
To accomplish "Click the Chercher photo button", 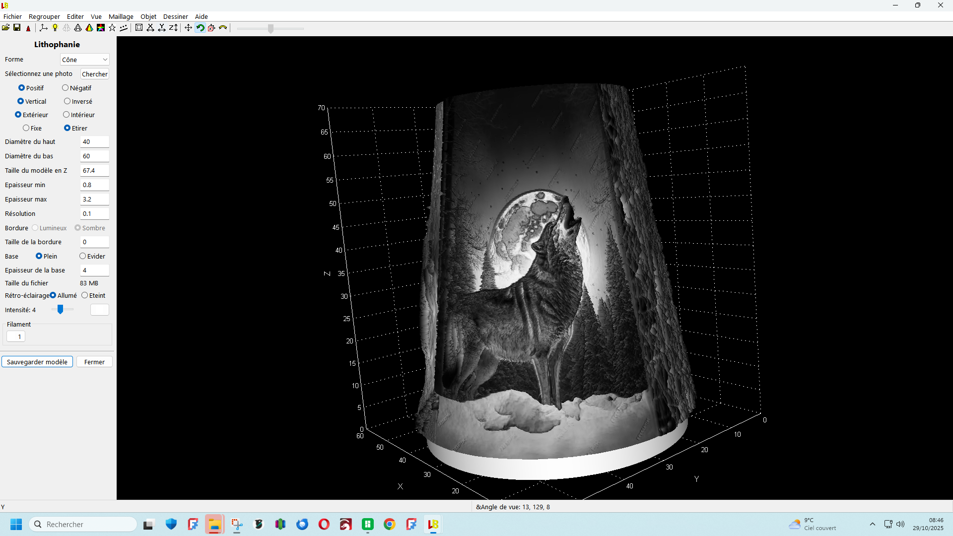I will 94,74.
